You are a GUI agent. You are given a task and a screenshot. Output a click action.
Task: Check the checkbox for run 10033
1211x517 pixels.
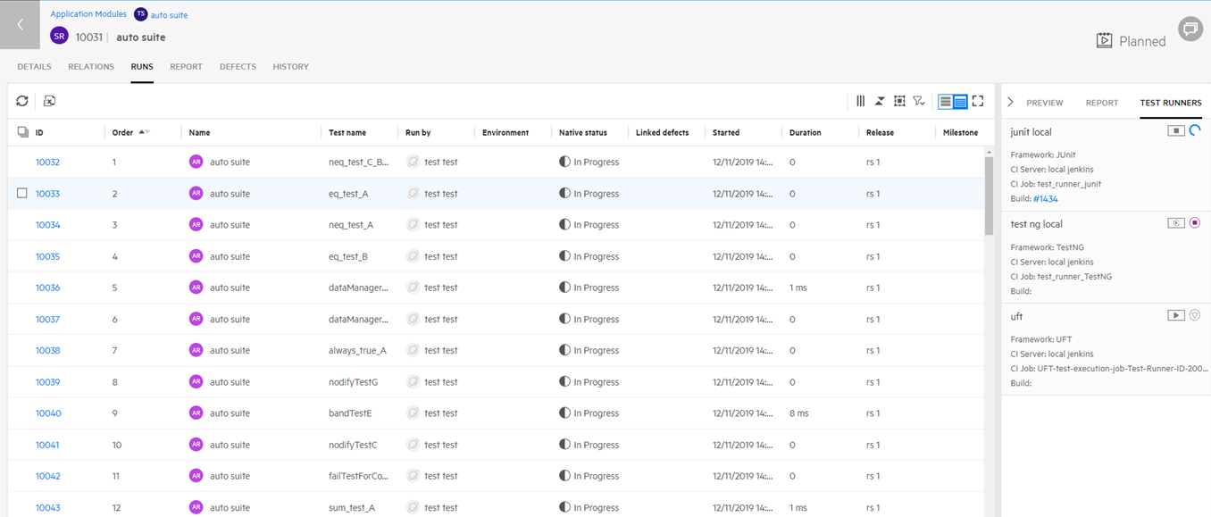22,194
